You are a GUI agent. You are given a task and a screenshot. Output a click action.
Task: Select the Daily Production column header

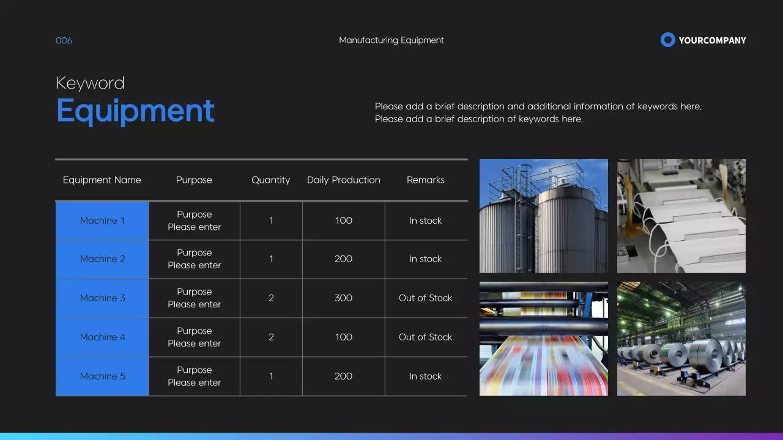click(343, 180)
